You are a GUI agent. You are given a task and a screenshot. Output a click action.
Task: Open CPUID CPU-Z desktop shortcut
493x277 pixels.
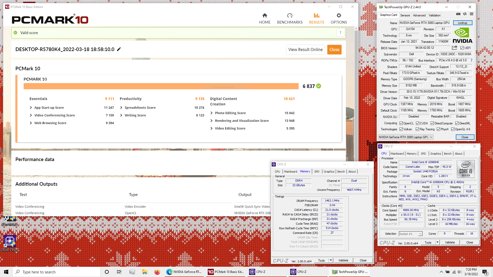10,243
